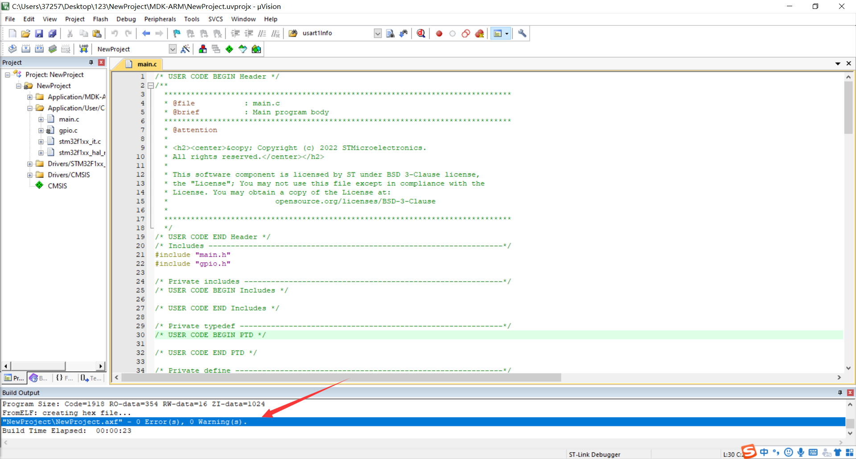The height and width of the screenshot is (459, 856).
Task: Open File Extensions, Books and Environment icon
Action: click(x=203, y=49)
